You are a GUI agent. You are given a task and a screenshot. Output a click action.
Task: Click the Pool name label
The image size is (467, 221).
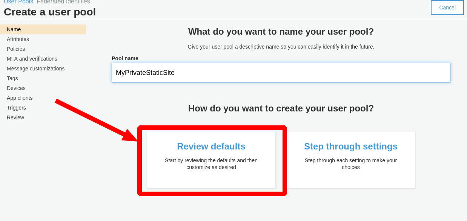point(125,58)
